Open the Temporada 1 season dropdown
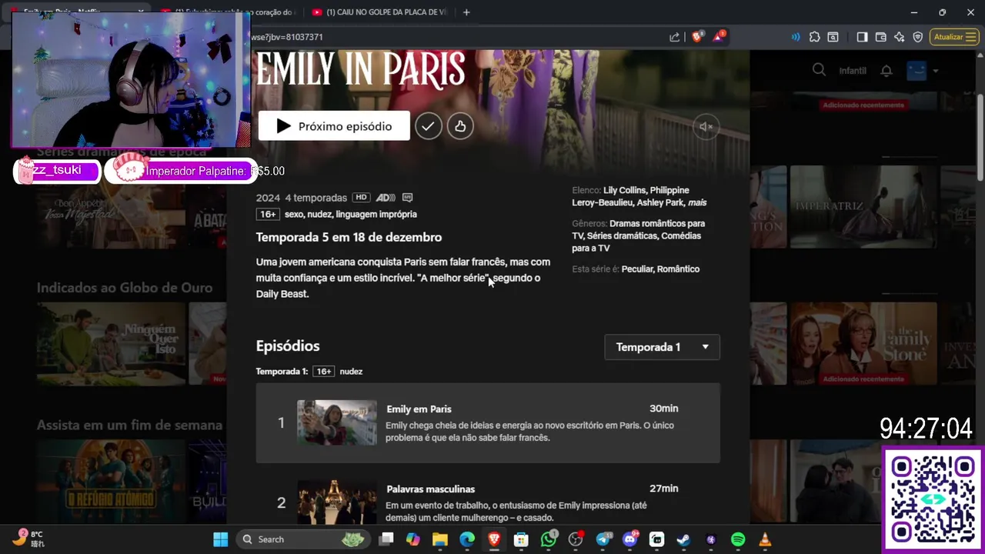The height and width of the screenshot is (554, 985). tap(662, 347)
